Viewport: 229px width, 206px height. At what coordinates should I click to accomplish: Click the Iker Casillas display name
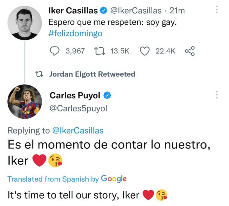click(x=73, y=11)
